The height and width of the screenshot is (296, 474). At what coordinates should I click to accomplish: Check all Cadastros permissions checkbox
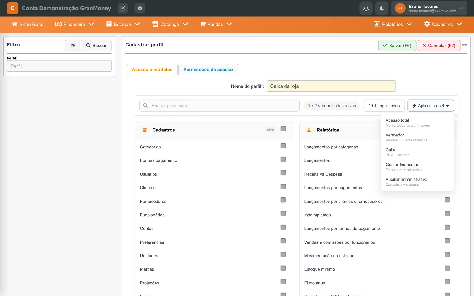(283, 129)
